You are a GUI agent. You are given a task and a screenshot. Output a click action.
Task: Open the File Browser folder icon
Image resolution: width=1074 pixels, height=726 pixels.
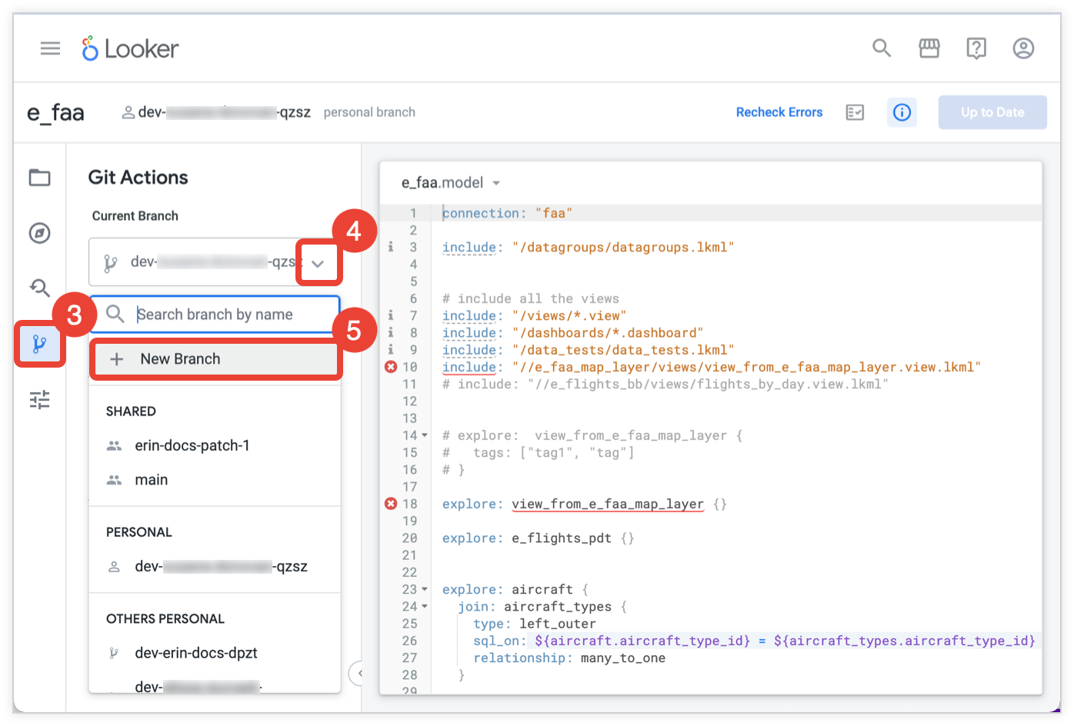[x=39, y=178]
